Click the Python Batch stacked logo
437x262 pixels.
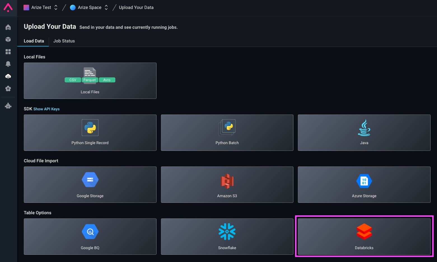pos(227,128)
